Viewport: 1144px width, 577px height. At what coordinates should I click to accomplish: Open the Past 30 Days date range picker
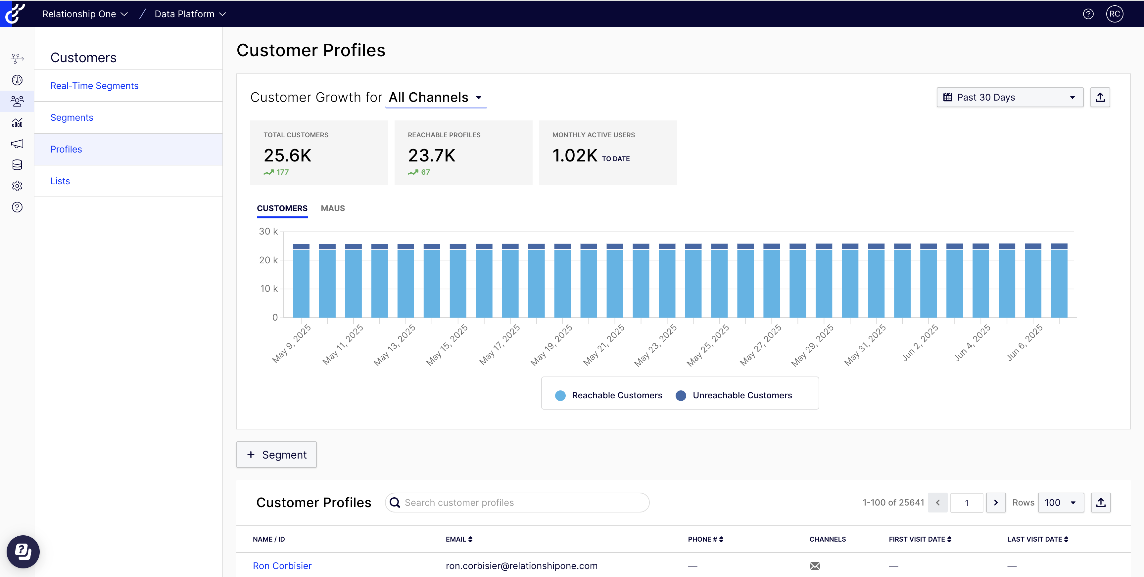pyautogui.click(x=1010, y=97)
